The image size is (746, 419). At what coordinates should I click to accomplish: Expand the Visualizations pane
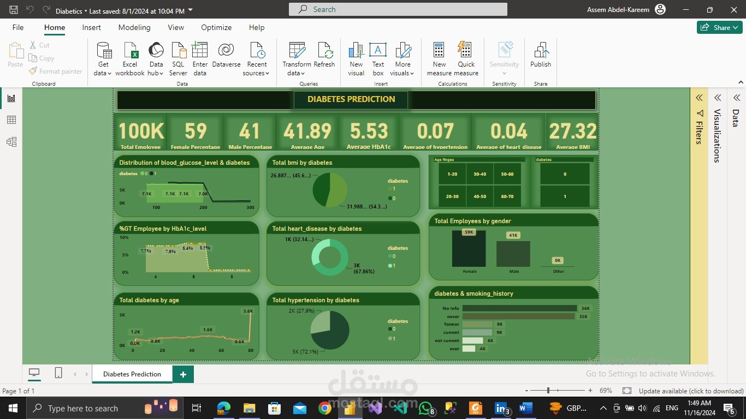(x=718, y=98)
